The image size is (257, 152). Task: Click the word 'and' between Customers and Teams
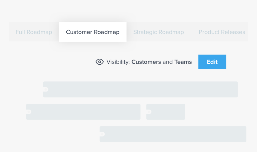(168, 62)
